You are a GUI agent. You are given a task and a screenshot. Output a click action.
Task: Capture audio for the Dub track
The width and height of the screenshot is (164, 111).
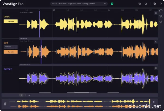tap(11, 52)
